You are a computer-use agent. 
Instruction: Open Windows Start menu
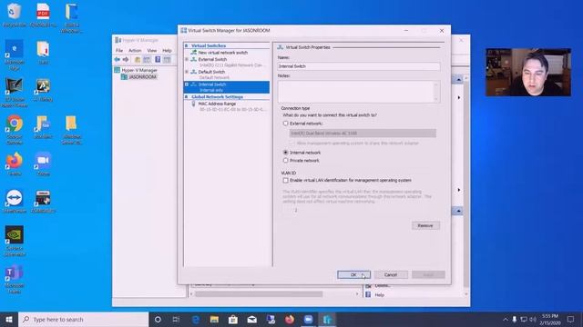pos(9,319)
